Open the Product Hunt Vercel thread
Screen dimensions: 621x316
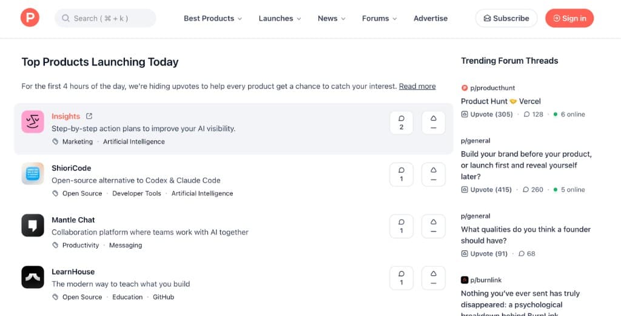click(500, 101)
